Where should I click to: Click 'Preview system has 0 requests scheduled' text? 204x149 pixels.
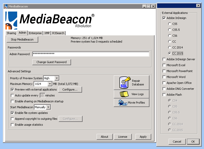tap(96, 42)
